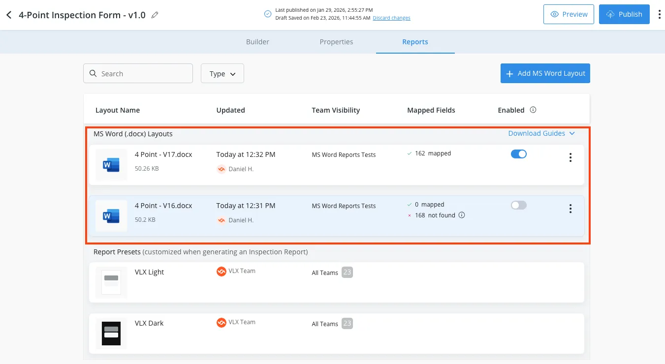Image resolution: width=665 pixels, height=364 pixels.
Task: Click the Team Visibility column header
Action: (336, 110)
